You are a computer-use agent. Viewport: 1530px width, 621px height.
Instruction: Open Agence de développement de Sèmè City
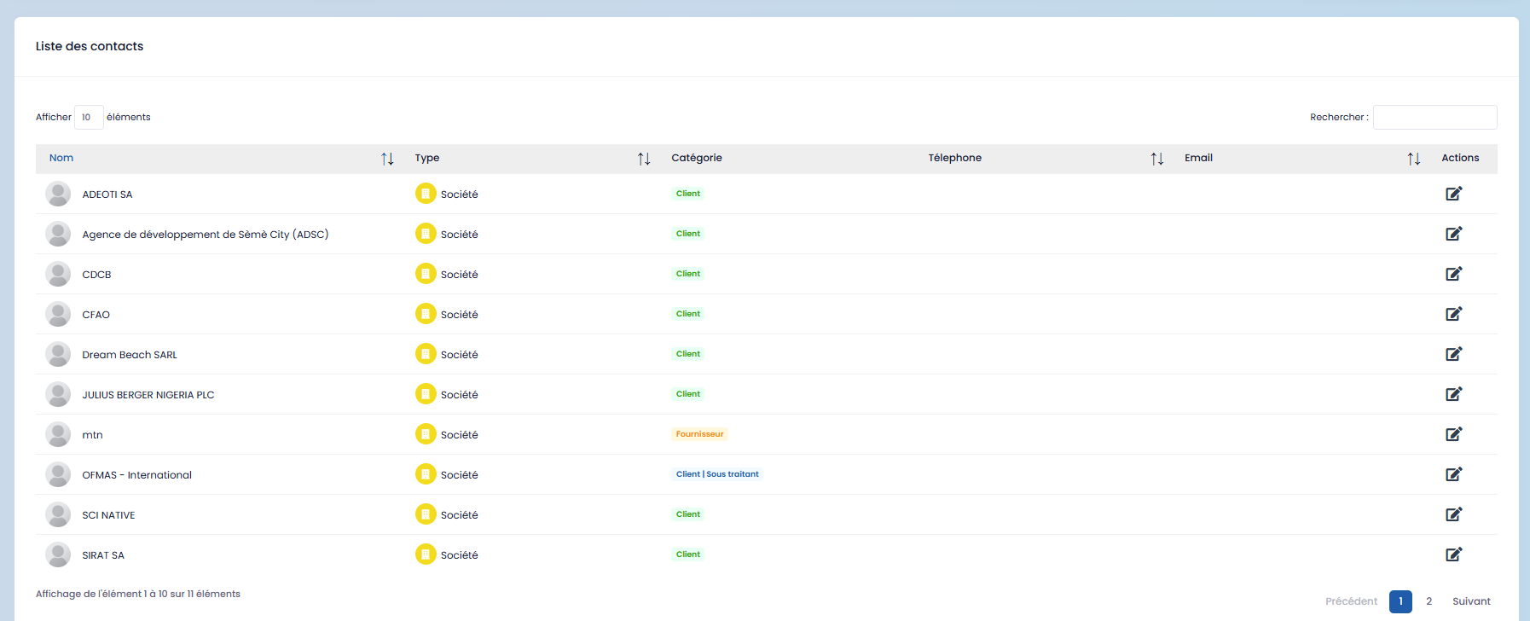205,235
